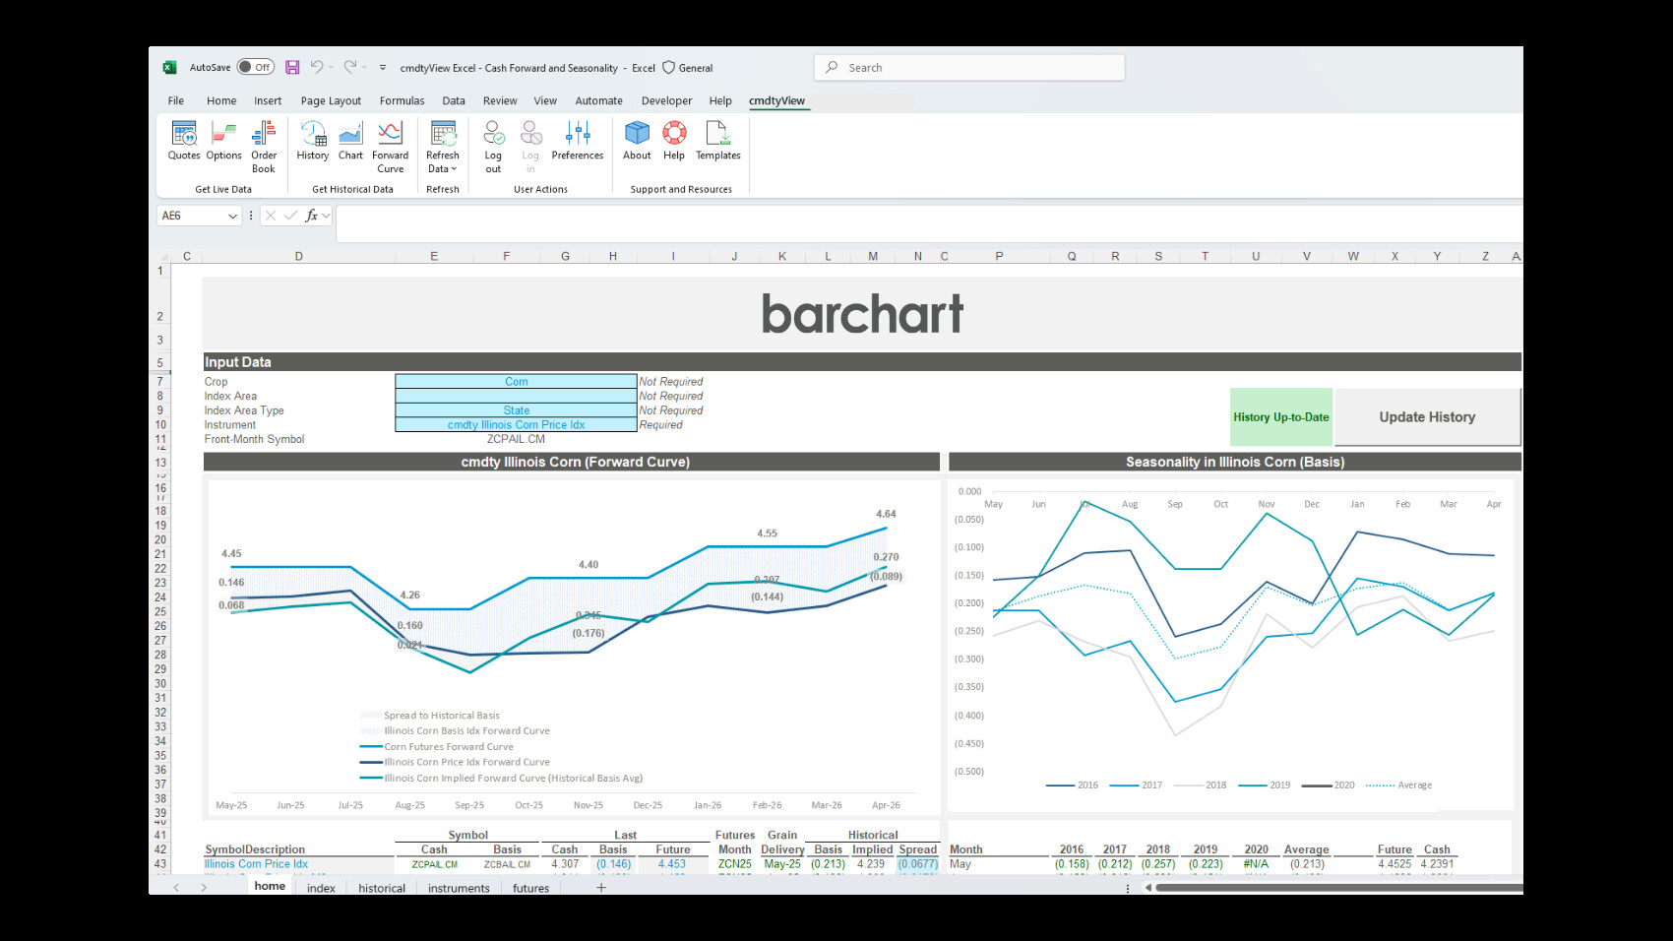Switch to the futures sheet tab

[530, 888]
